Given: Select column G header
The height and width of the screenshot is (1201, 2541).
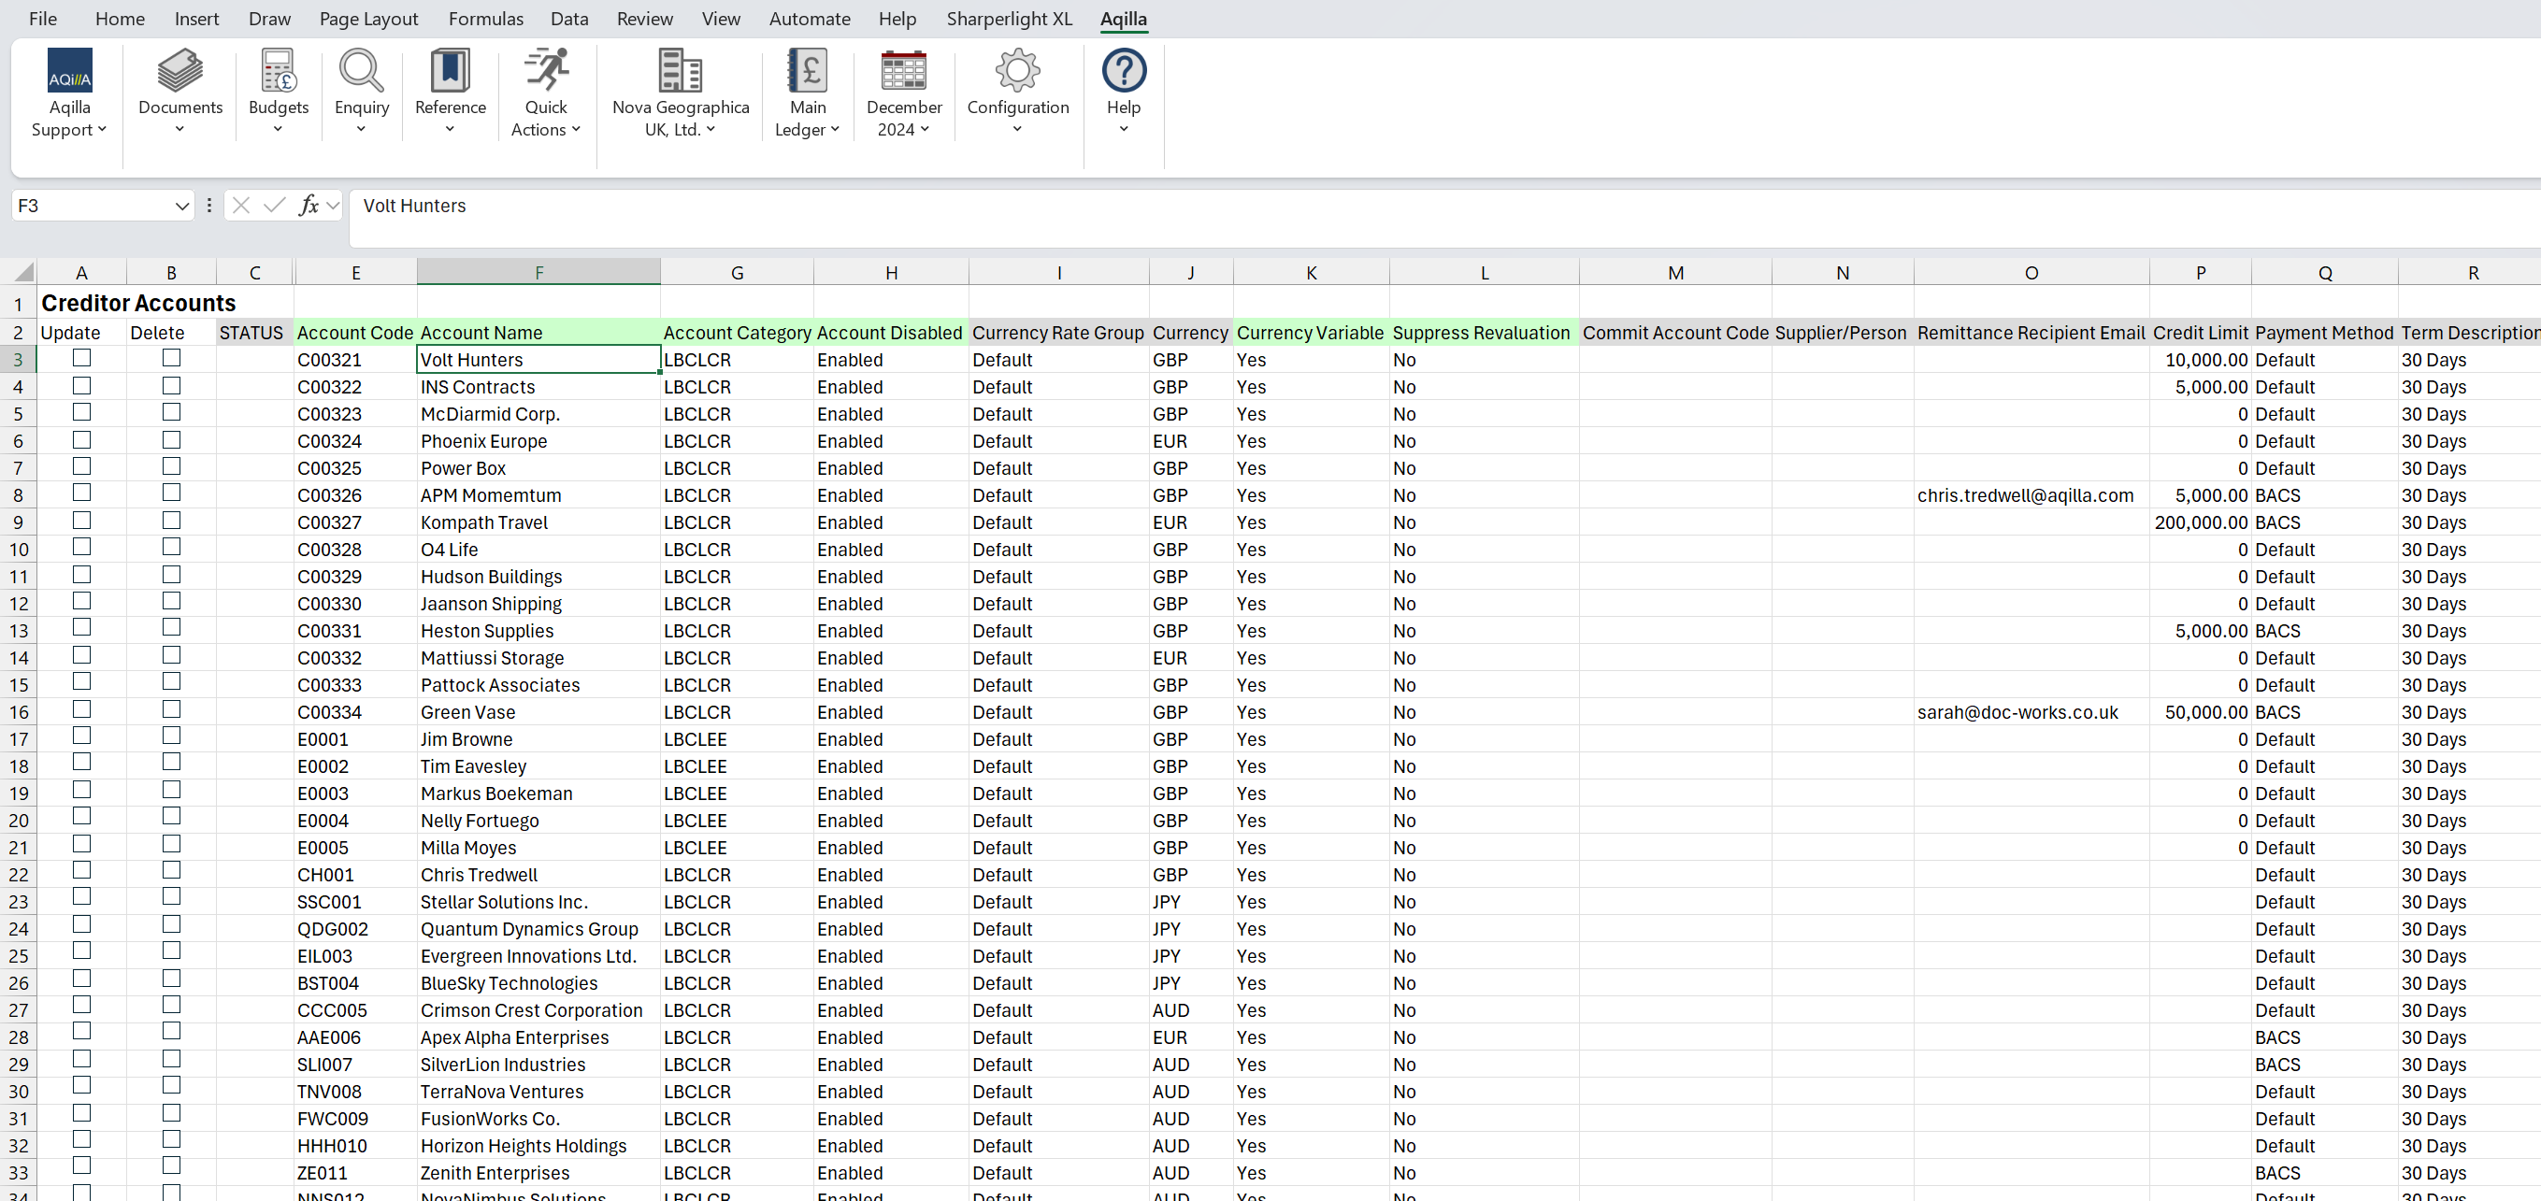Looking at the screenshot, I should coord(736,273).
